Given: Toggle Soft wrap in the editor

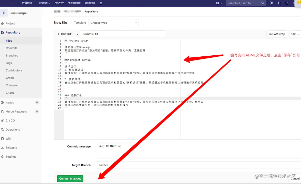Looking at the screenshot, I should point(277,34).
